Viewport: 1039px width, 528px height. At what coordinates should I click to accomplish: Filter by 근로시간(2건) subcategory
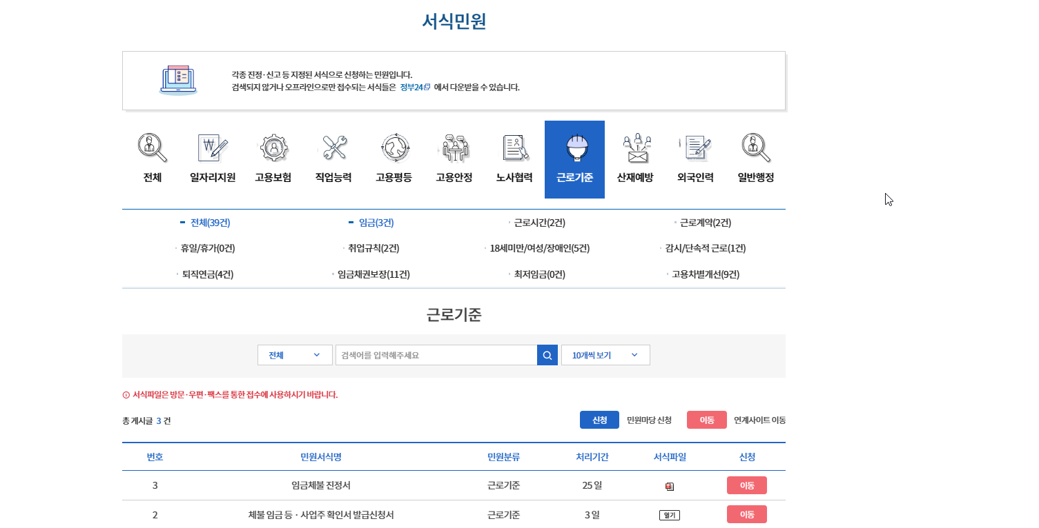tap(540, 223)
